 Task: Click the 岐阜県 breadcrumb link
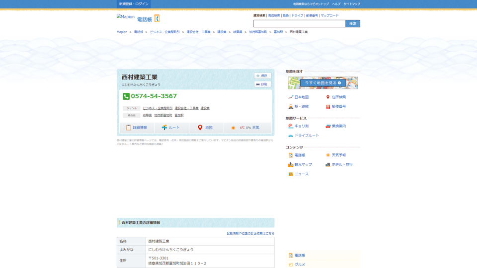pos(238,32)
